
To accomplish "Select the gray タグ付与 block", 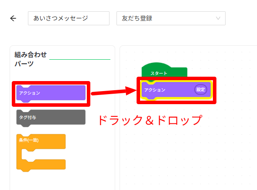I will pyautogui.click(x=51, y=117).
